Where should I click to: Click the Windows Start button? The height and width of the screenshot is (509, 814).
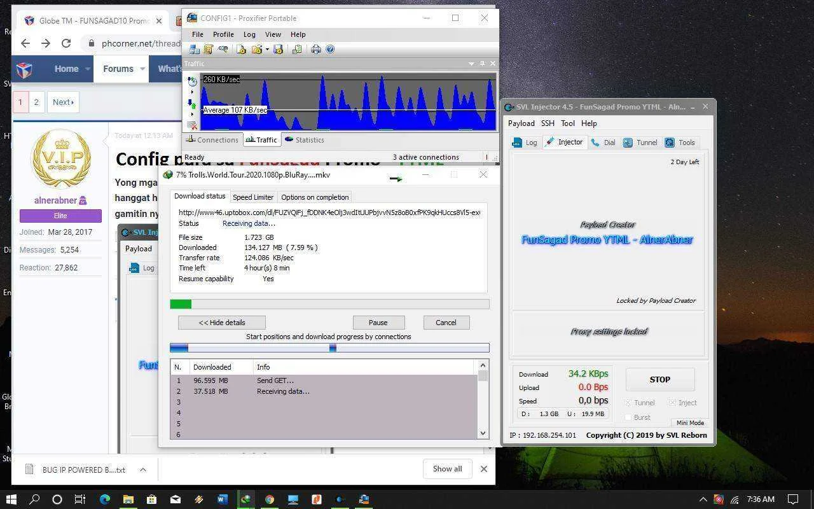click(x=11, y=499)
